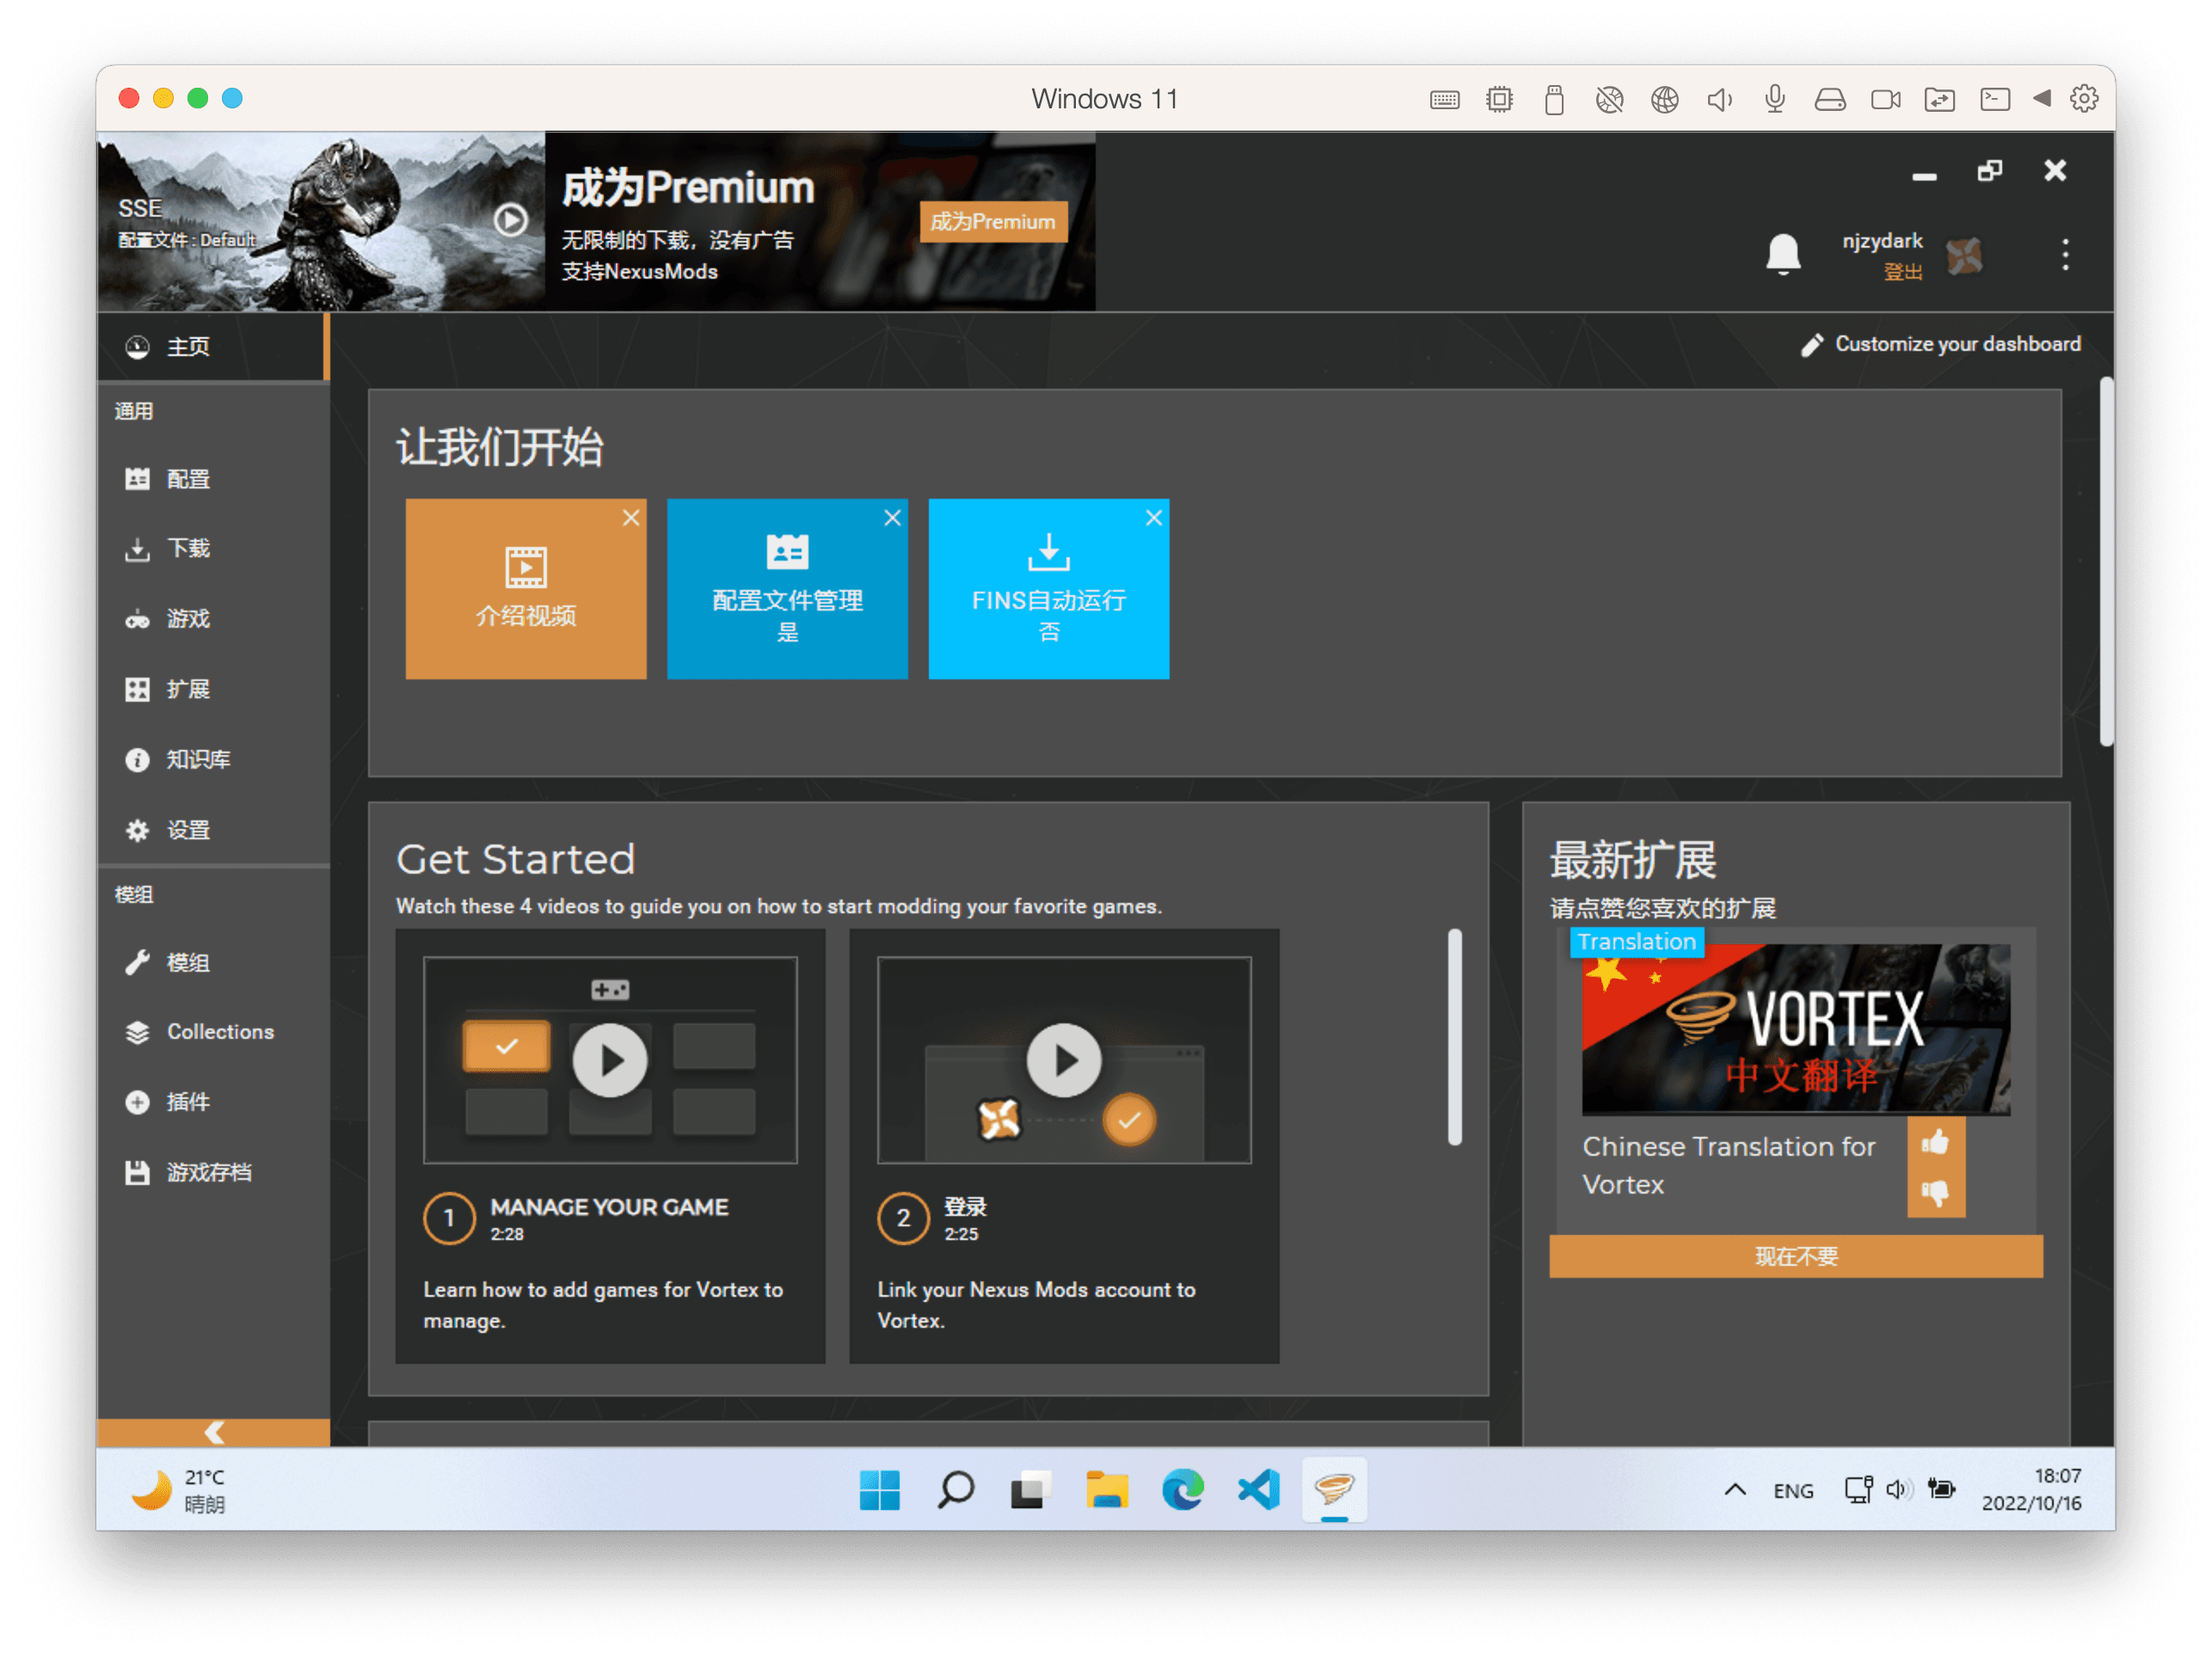Open the taskbar clock and date
Viewport: 2212px width, 1658px height.
(2031, 1490)
